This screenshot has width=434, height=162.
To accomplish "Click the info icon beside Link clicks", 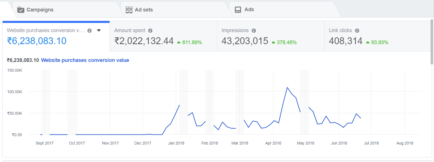I will [357, 31].
